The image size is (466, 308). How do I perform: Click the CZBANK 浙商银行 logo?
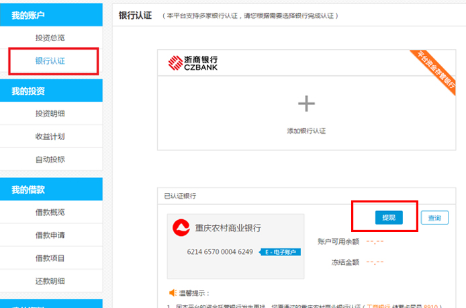coord(193,63)
